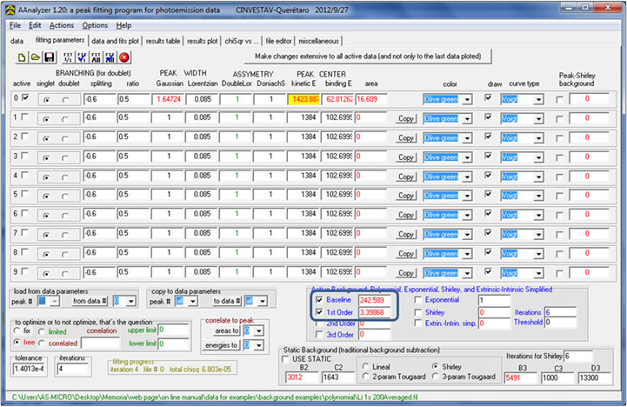Click the FIT All toolbar icon
Screen dimensions: 627x407
97,57
